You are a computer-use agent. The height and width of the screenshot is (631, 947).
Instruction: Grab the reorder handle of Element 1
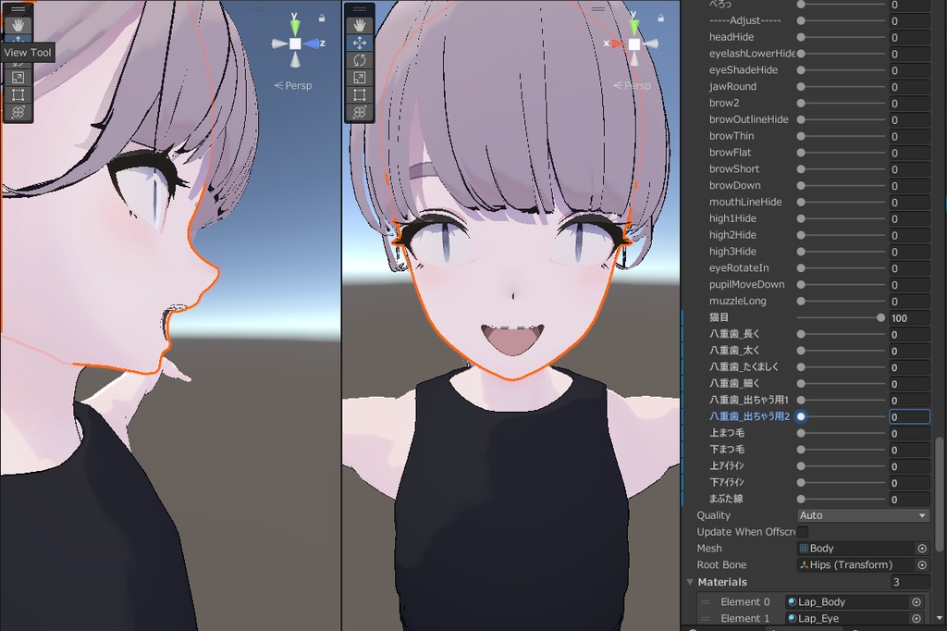tap(704, 618)
